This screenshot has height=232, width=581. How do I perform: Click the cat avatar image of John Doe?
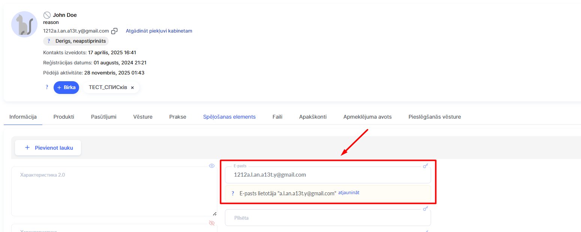24,24
